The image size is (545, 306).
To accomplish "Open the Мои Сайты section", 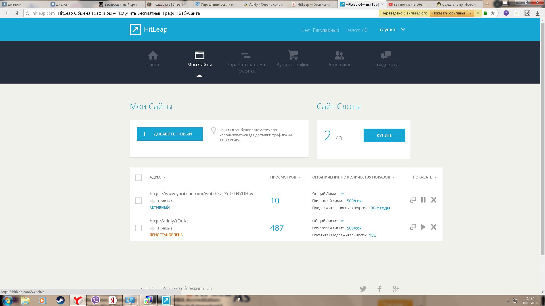I will click(200, 59).
